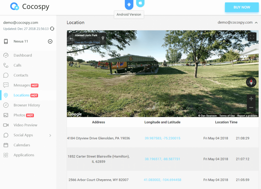
Task: Select the Android version icon
Action: [129, 5]
